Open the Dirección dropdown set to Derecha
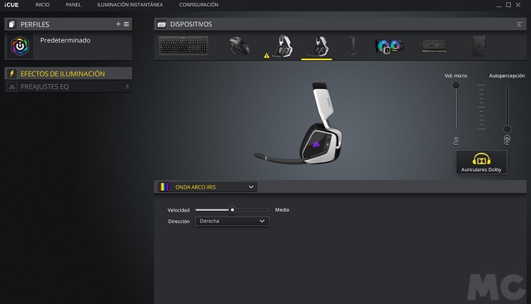 point(232,222)
